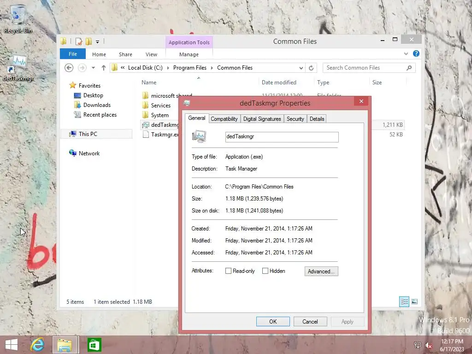The height and width of the screenshot is (354, 472).
Task: Open the Share ribbon tab
Action: (x=125, y=54)
